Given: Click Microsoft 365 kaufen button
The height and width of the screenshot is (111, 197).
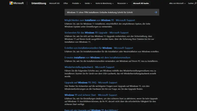Looking at the screenshot, I should 141,3.
